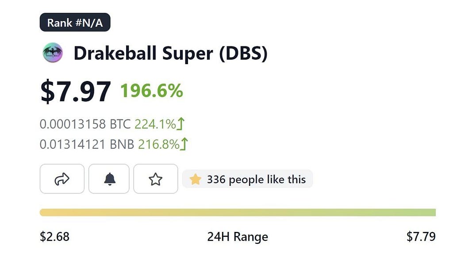Click the Drakeball Super (DBS) title
Viewport: 453px width, 262px height.
(x=171, y=54)
